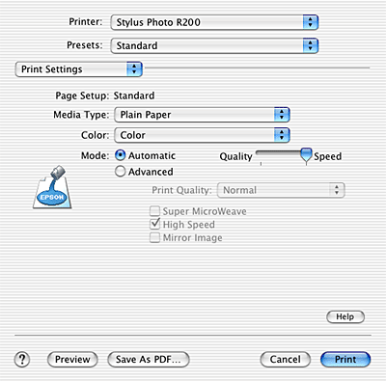Click the Media Type blue arrow stepper
Image resolution: width=386 pixels, height=381 pixels.
tap(282, 115)
